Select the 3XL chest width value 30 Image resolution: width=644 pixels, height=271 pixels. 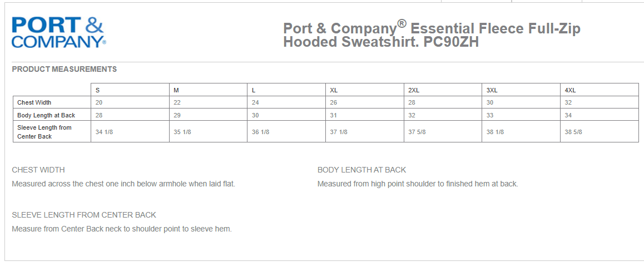click(x=490, y=102)
